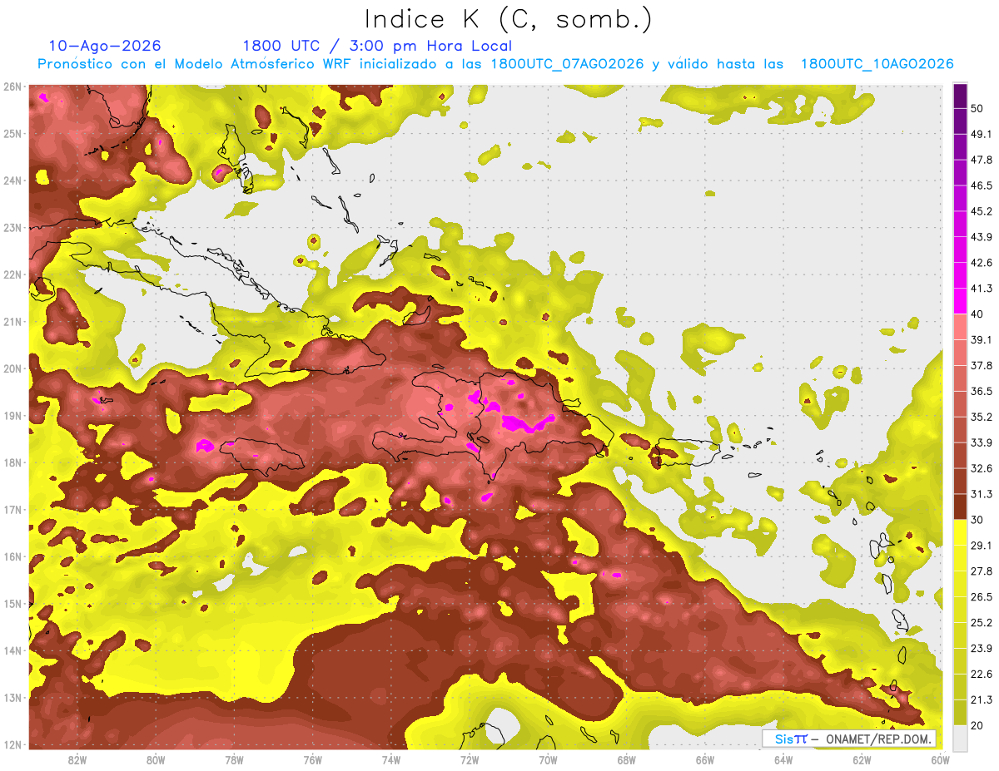Click the colorbar label "45.2"

tap(982, 211)
